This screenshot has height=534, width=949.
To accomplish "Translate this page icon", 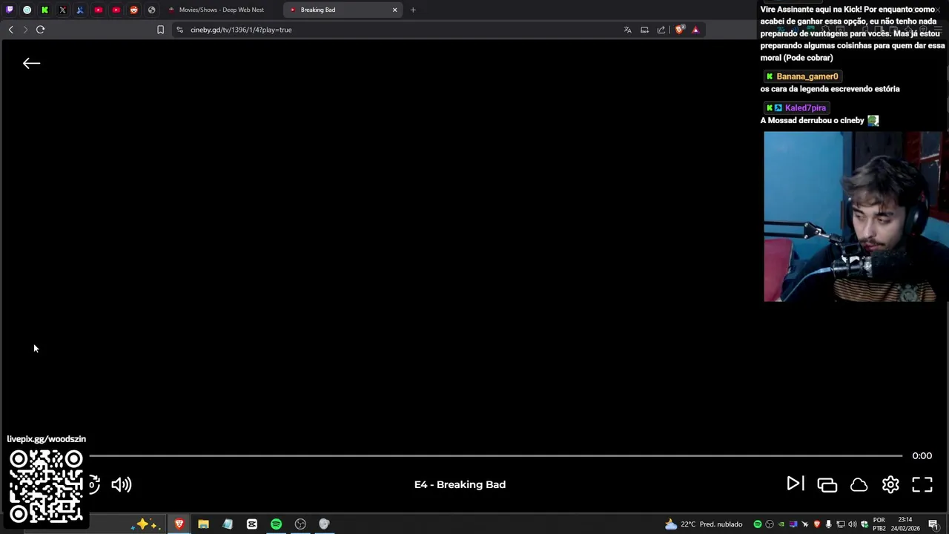I will point(627,30).
